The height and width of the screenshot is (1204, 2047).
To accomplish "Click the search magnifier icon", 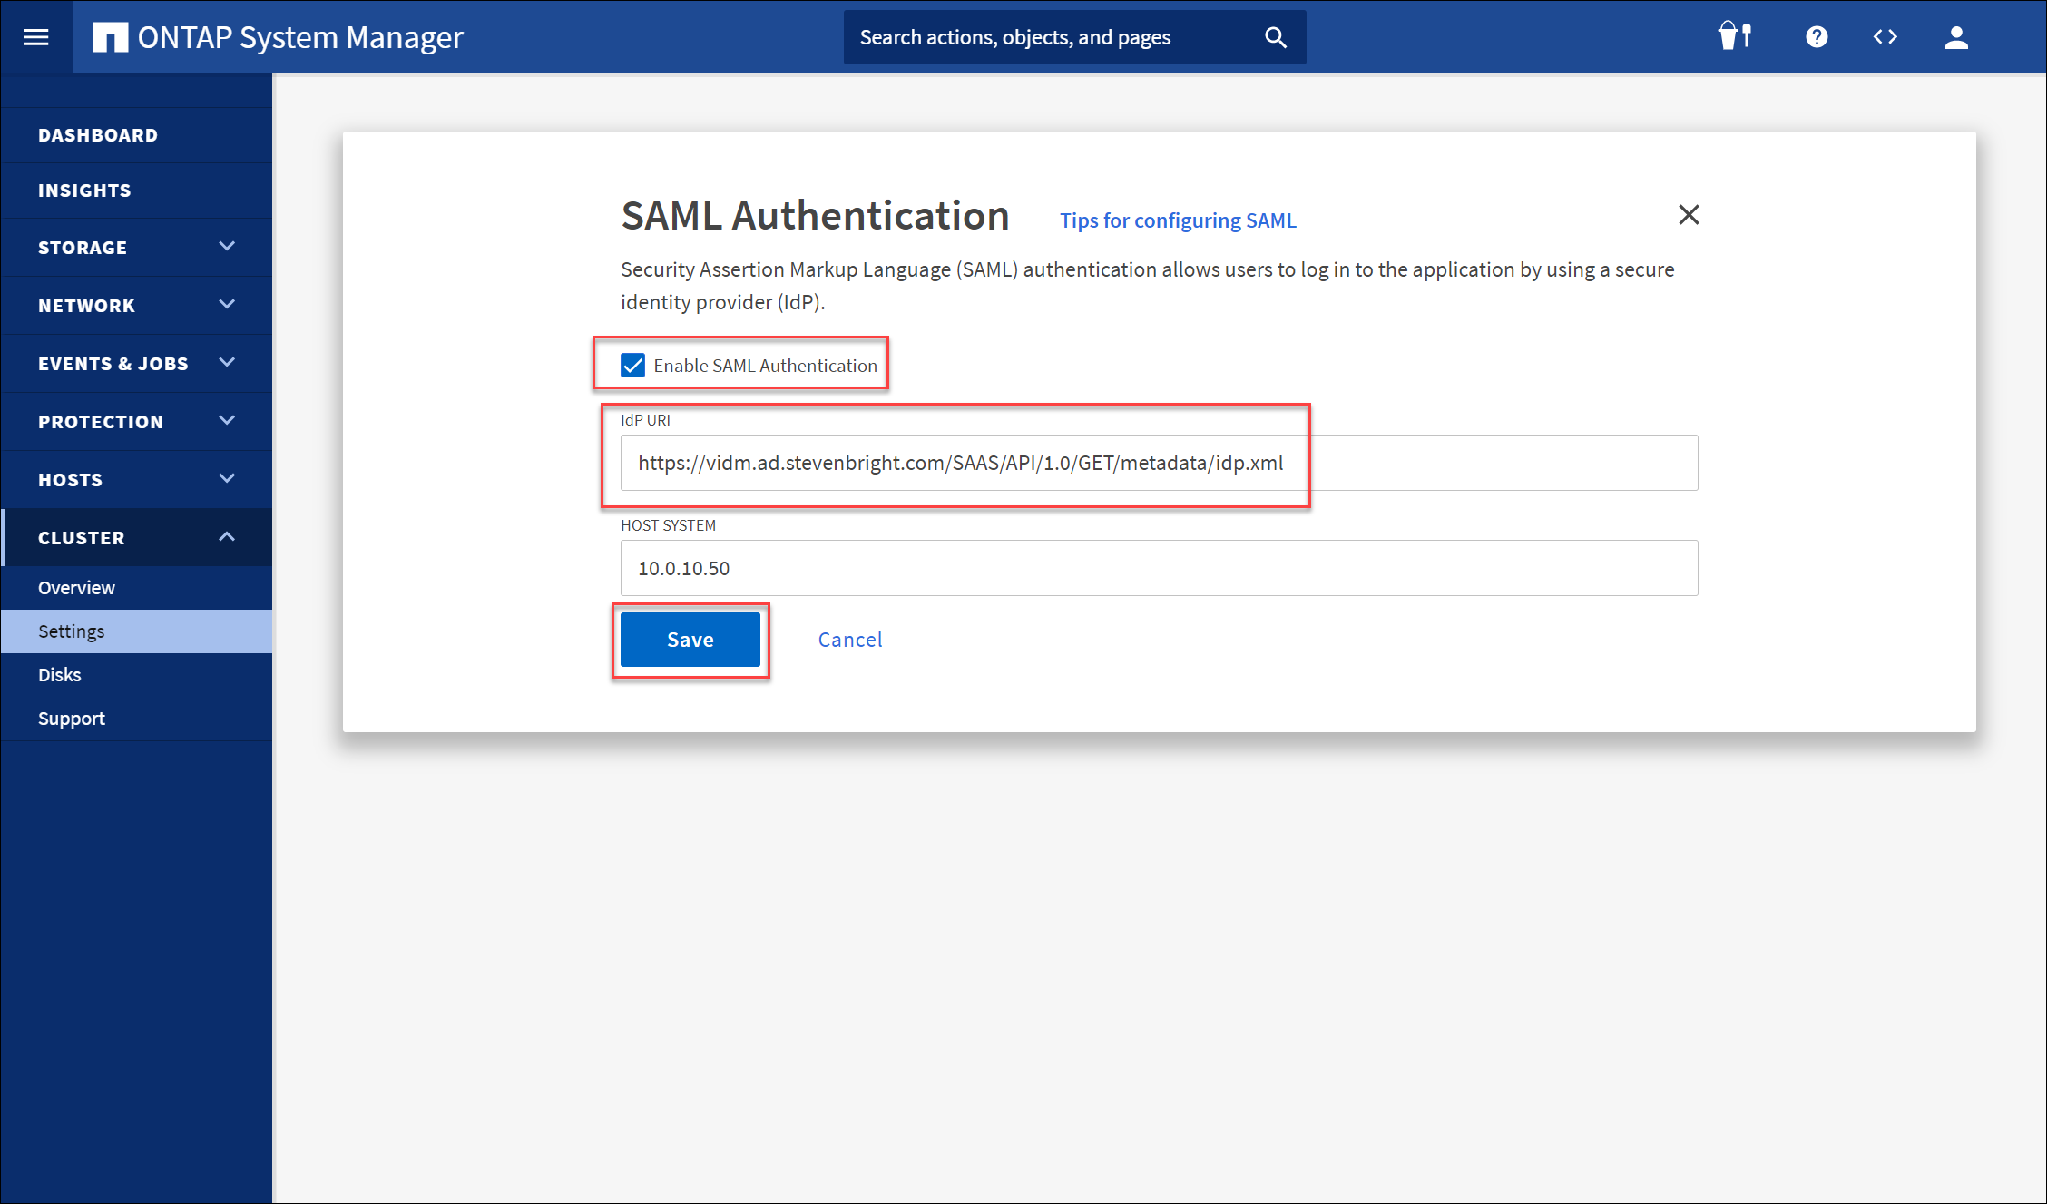I will click(1275, 37).
